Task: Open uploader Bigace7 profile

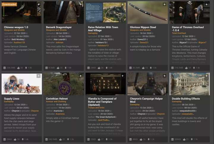Action: pos(202,43)
